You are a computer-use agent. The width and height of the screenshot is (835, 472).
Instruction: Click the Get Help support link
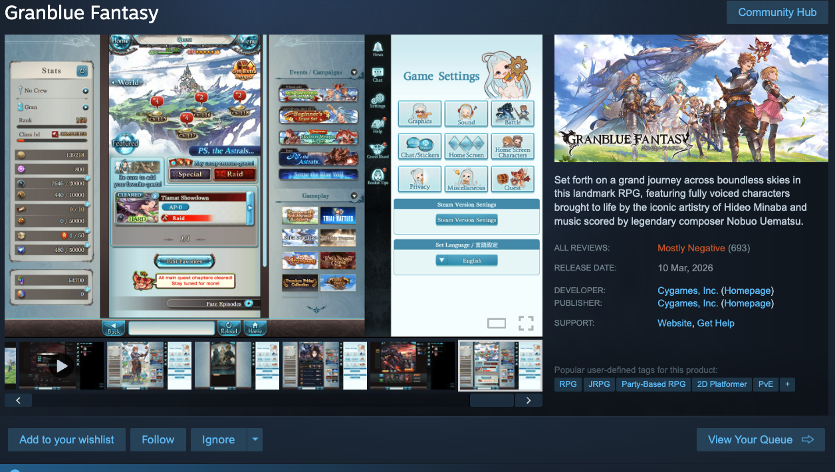(x=715, y=323)
